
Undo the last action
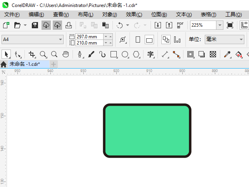[119, 25]
